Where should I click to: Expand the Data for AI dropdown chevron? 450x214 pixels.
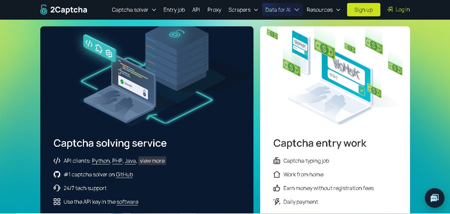(297, 10)
